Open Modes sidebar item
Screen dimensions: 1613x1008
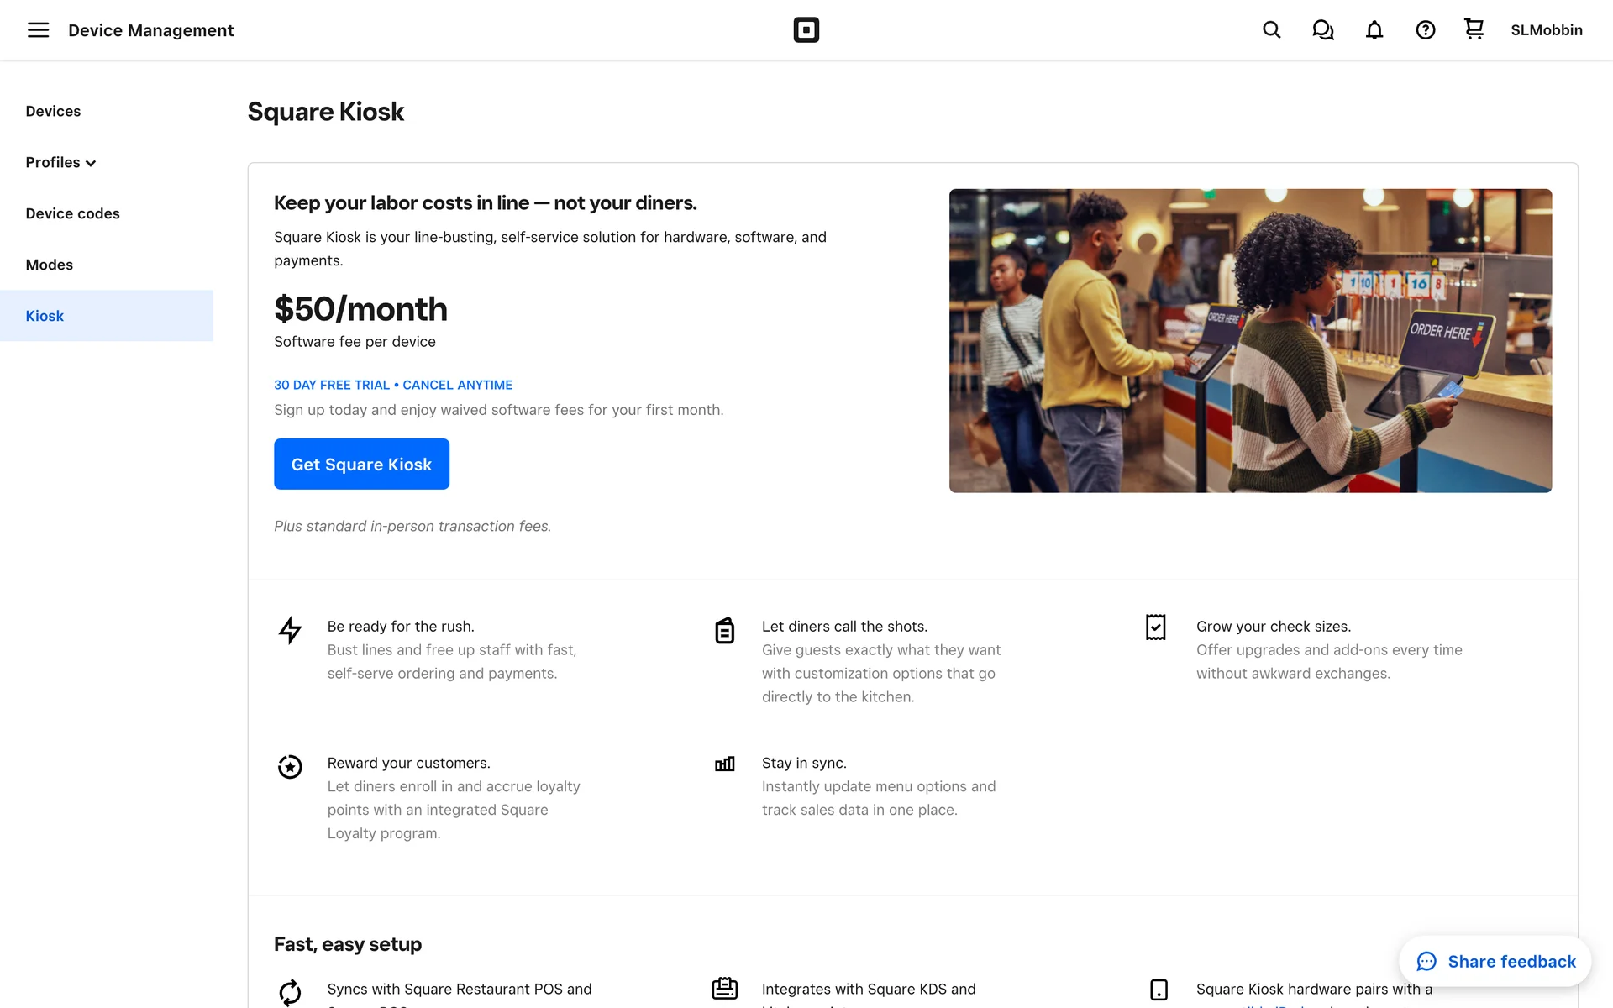(x=49, y=265)
